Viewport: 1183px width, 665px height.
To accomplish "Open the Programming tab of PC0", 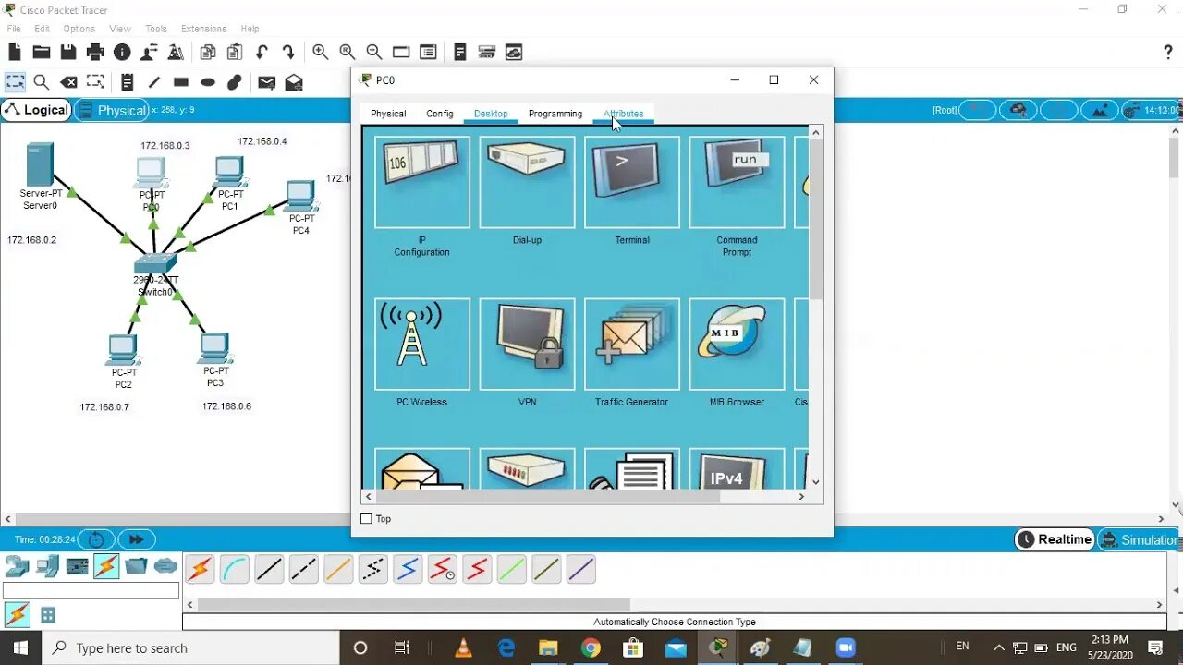I will click(x=555, y=114).
